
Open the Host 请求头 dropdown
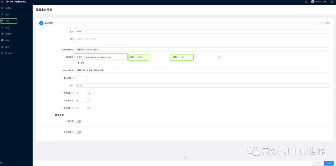point(203,70)
